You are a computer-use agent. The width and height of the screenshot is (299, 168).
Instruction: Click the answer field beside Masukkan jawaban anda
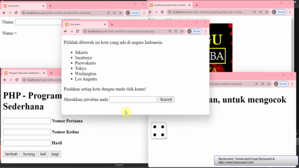[x=133, y=99]
